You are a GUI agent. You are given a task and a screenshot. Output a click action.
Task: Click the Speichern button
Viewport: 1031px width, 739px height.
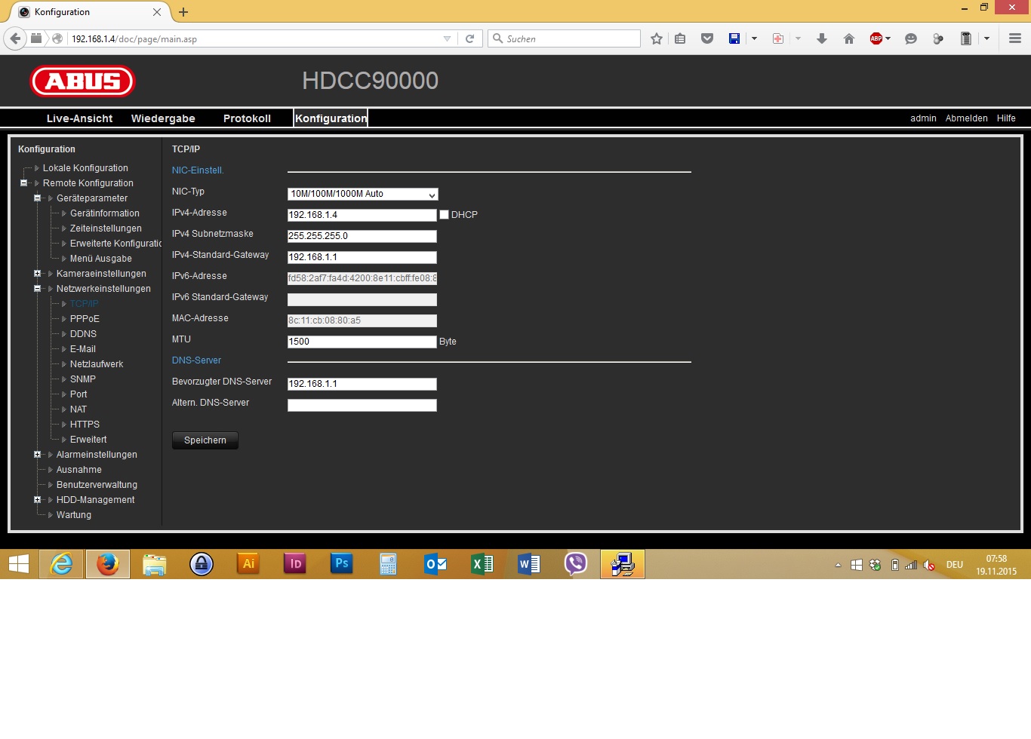tap(205, 440)
